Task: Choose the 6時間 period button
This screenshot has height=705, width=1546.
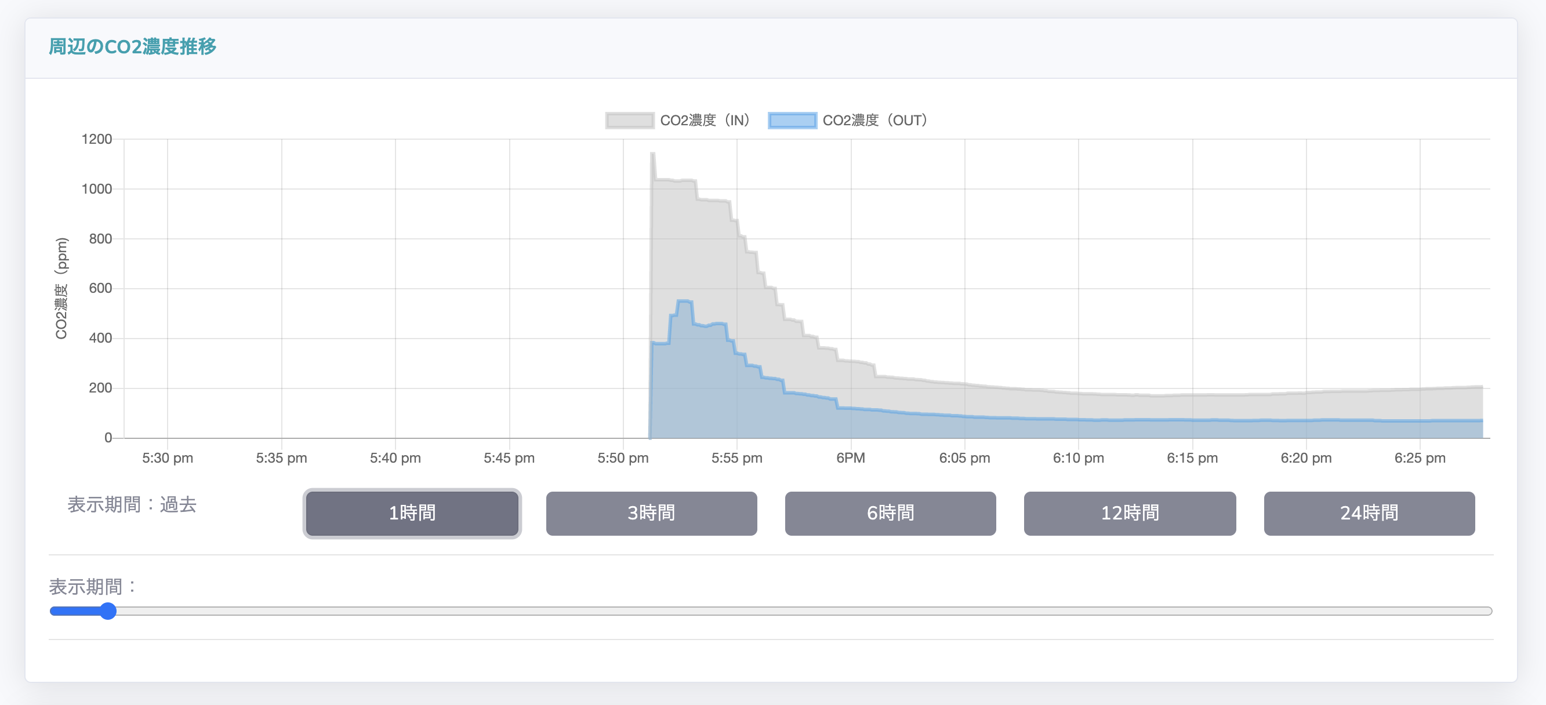Action: pos(890,513)
